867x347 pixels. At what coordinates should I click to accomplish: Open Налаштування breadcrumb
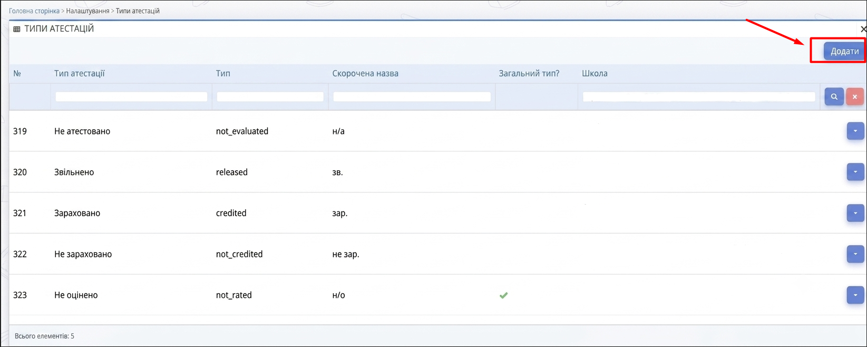click(x=87, y=11)
